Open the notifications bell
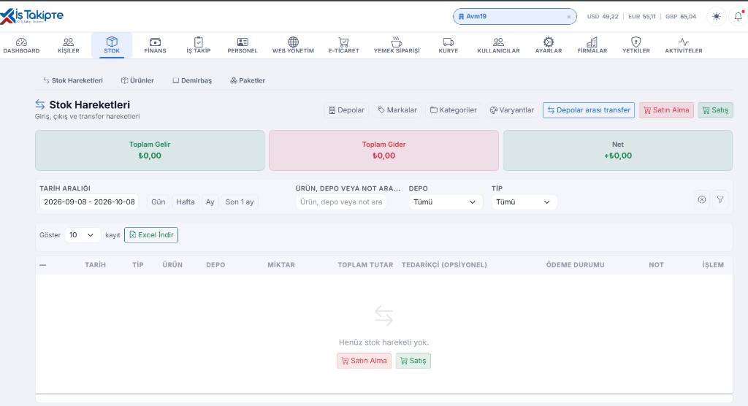The width and height of the screenshot is (748, 406). 738,16
